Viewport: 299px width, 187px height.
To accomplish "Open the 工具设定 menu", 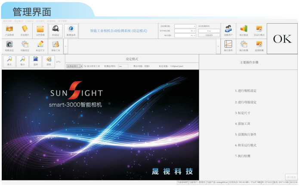I will coord(29,21).
